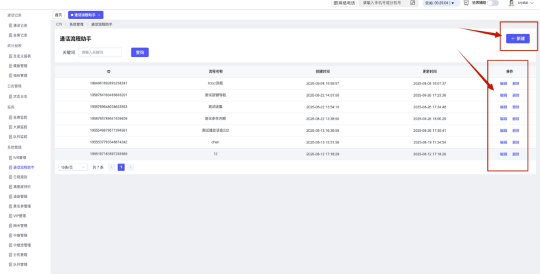The image size is (540, 274).
Task: Click the dial icon beside the phone number field
Action: point(412,3)
